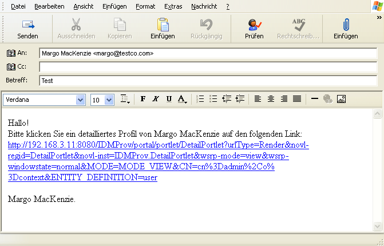Click the clipboard Einfügen paste icon

point(163,29)
